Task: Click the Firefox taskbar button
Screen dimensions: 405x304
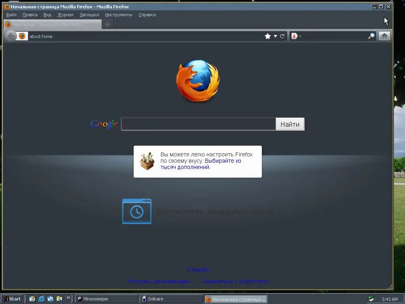Action: click(236, 299)
